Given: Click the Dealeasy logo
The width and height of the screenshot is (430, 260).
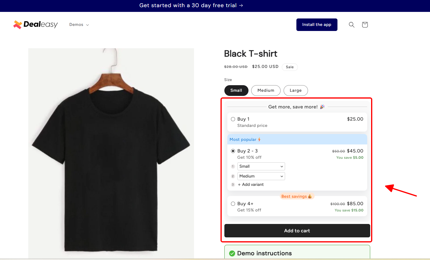Looking at the screenshot, I should (x=35, y=24).
